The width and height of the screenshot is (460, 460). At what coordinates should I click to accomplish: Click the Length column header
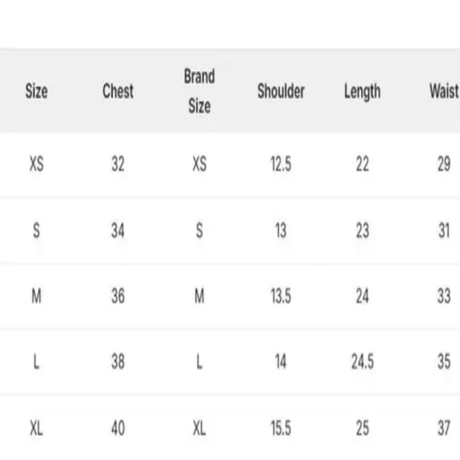coord(362,91)
